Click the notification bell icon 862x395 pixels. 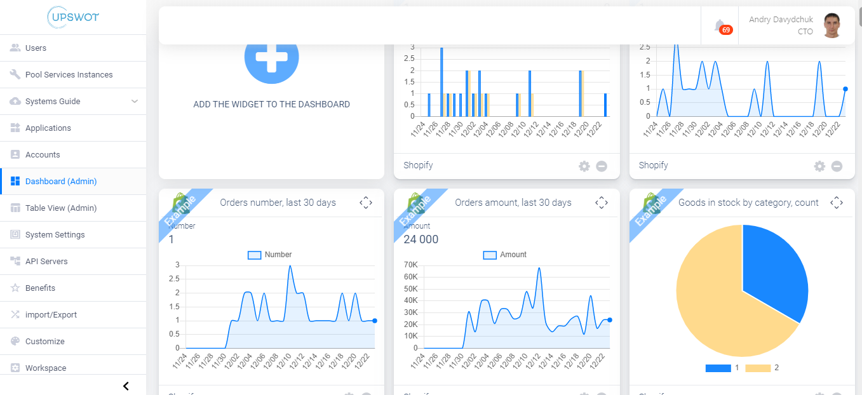coord(720,26)
